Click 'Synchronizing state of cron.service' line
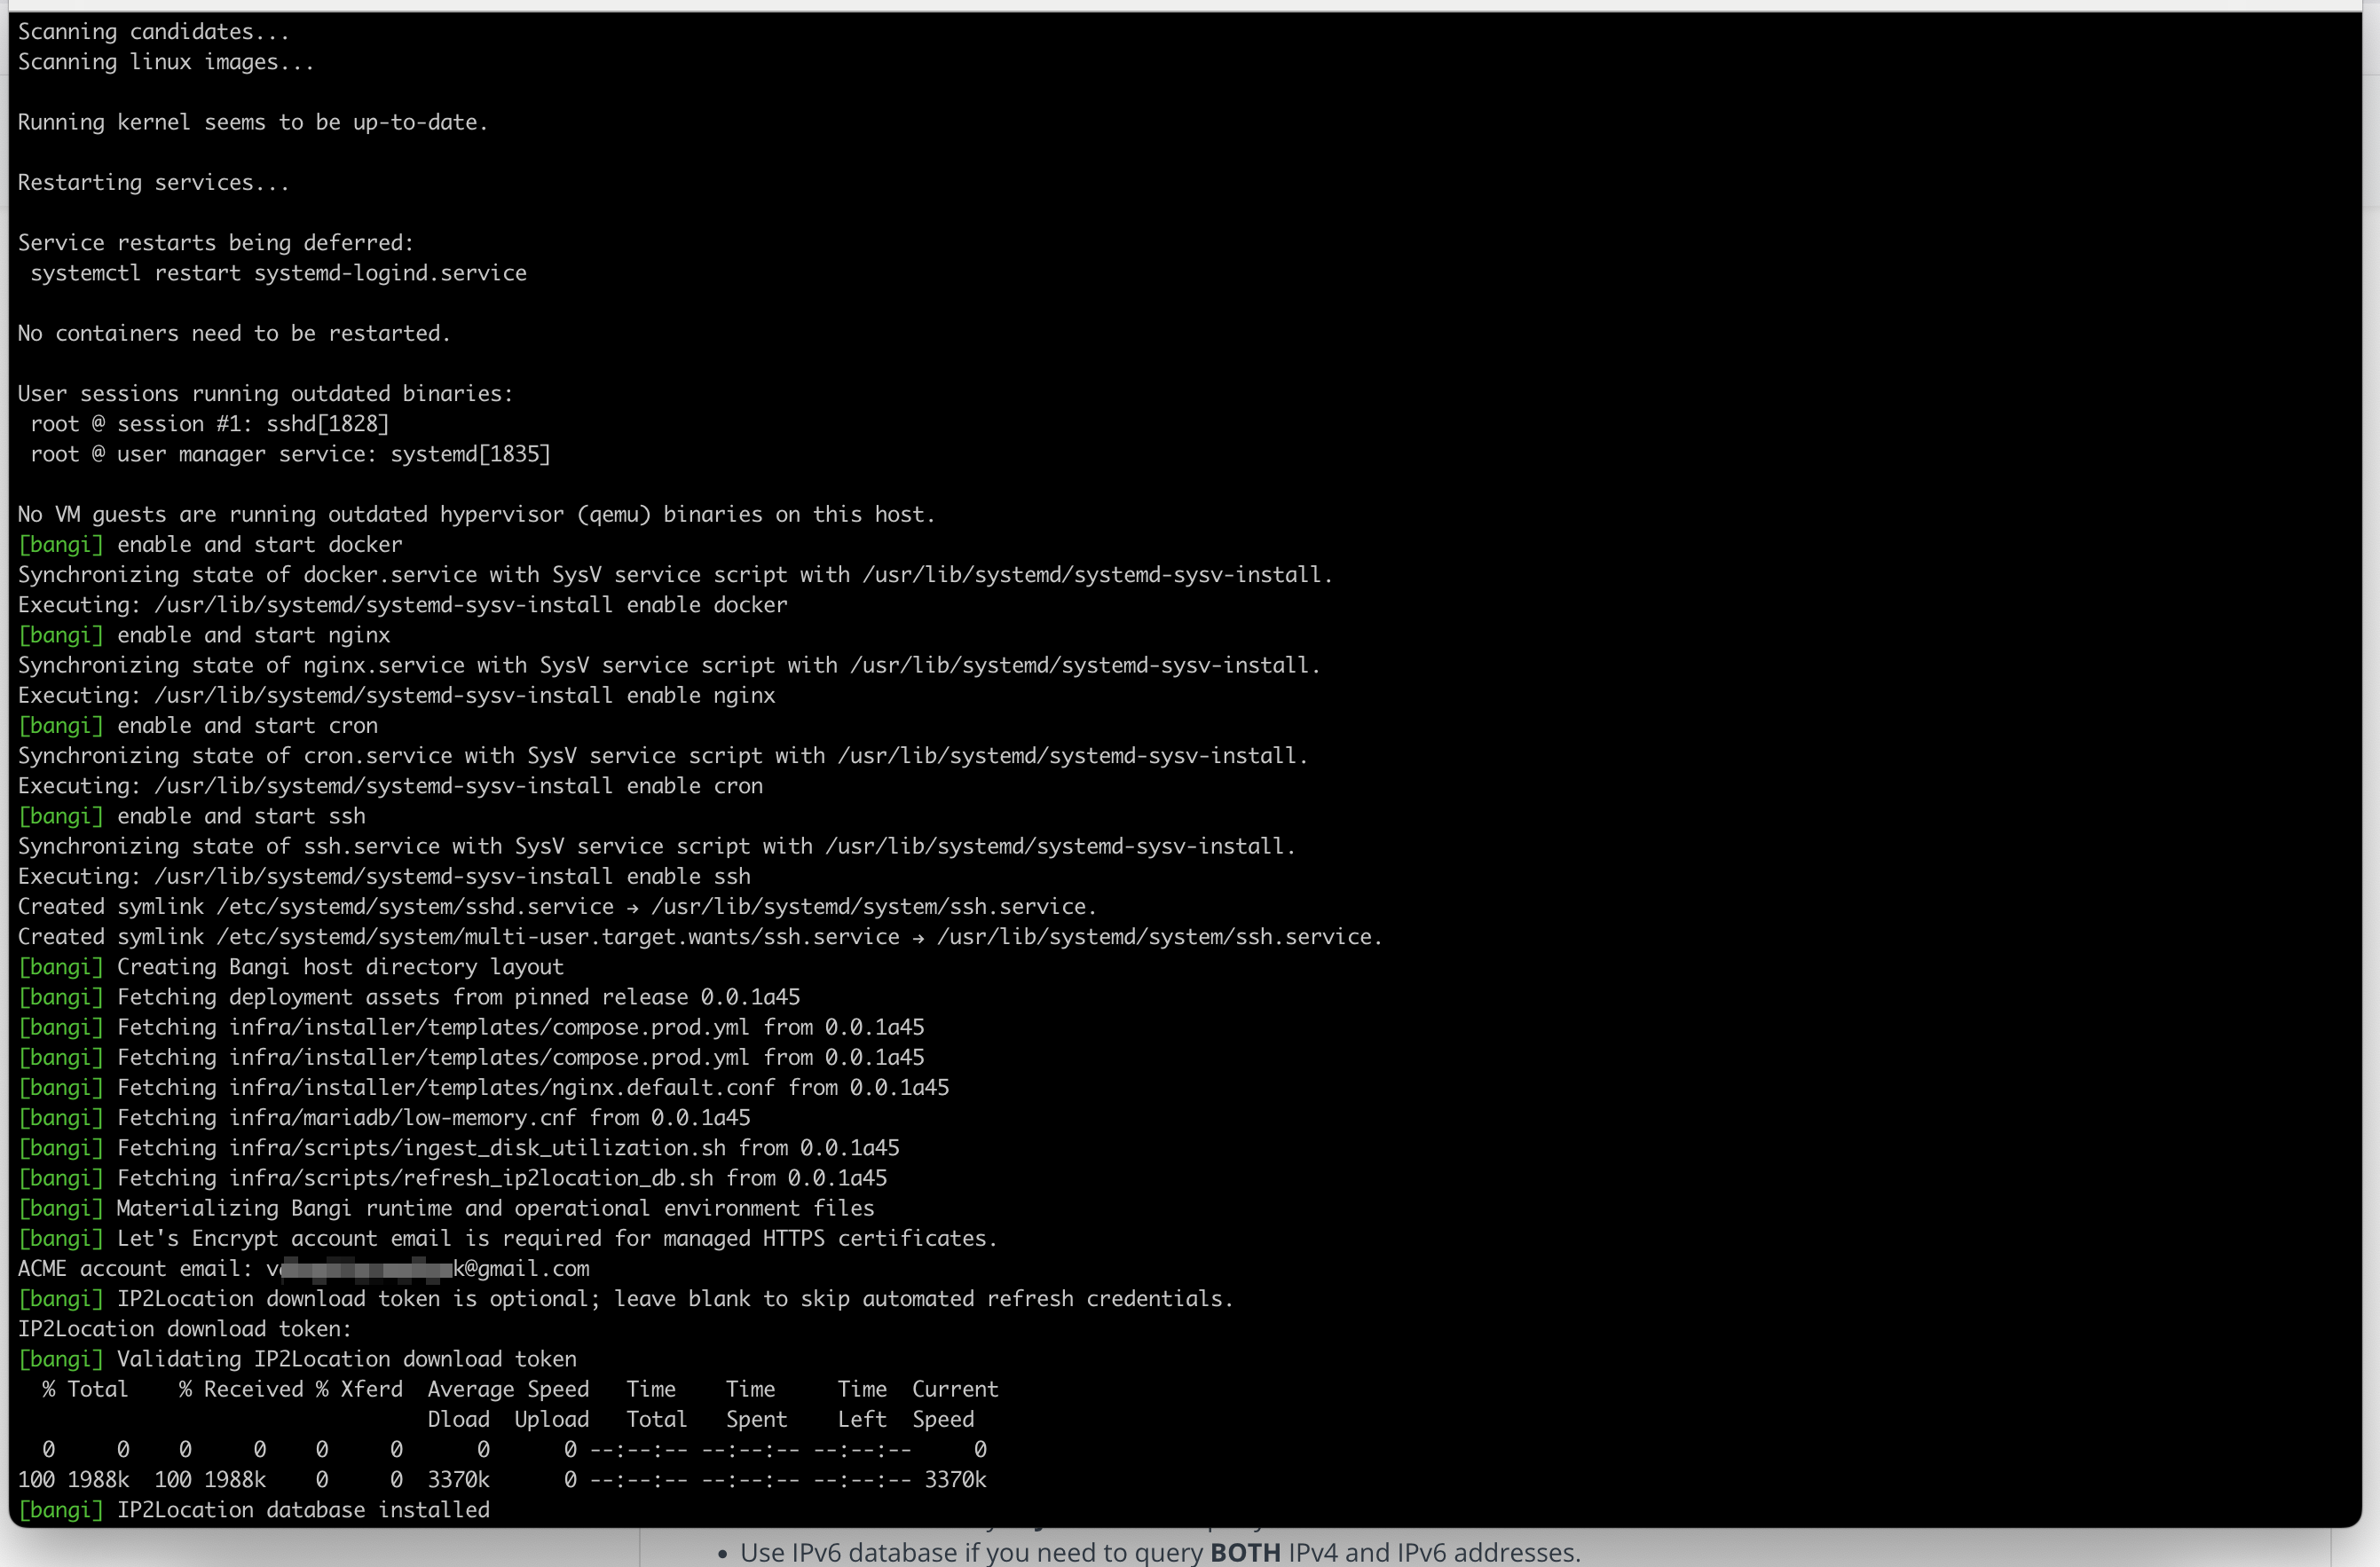Viewport: 2380px width, 1567px height. (x=663, y=756)
